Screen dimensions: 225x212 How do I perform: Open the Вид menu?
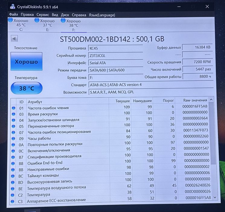(55, 15)
